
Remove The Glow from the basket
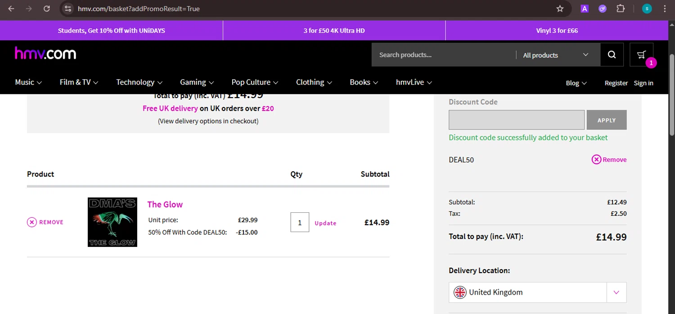[45, 222]
